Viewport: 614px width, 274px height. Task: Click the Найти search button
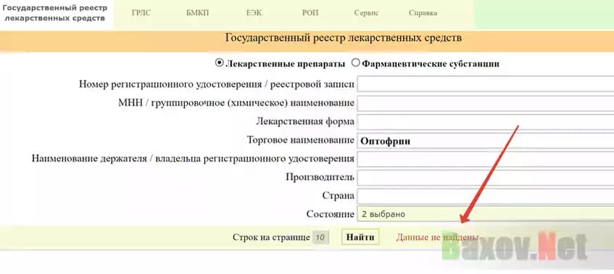pos(360,237)
